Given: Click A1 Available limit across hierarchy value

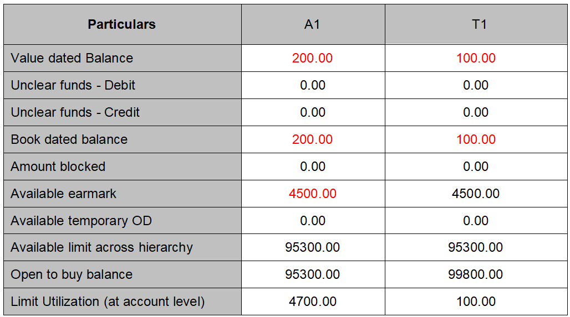Looking at the screenshot, I should click(312, 247).
